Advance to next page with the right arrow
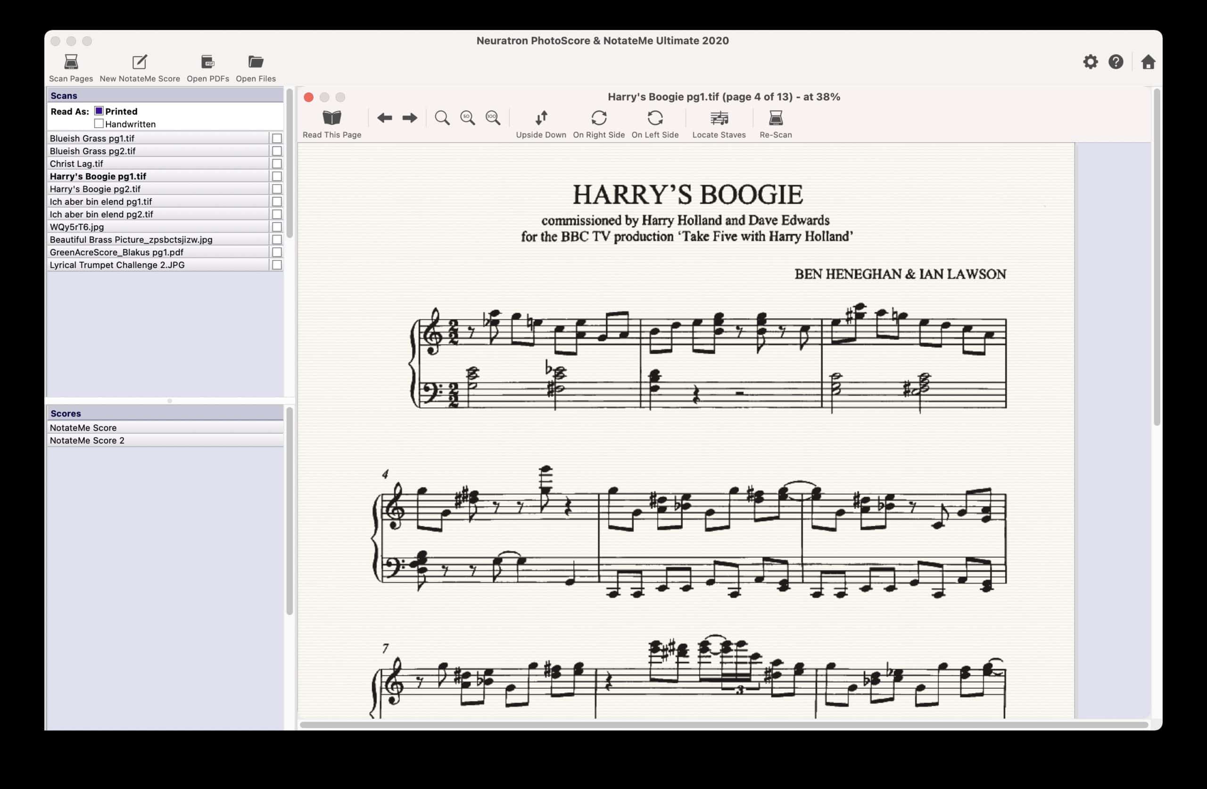 tap(409, 118)
